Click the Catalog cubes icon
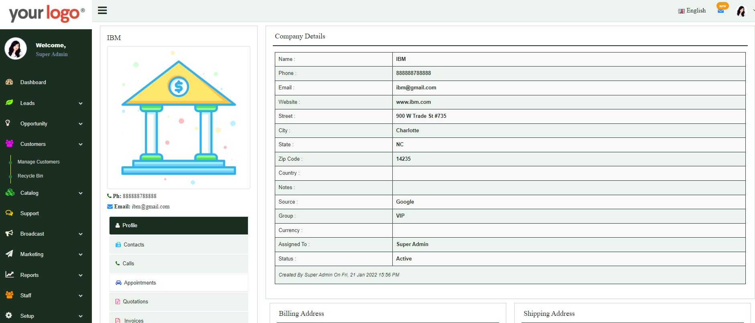Viewport: 755px width, 323px height. point(10,192)
